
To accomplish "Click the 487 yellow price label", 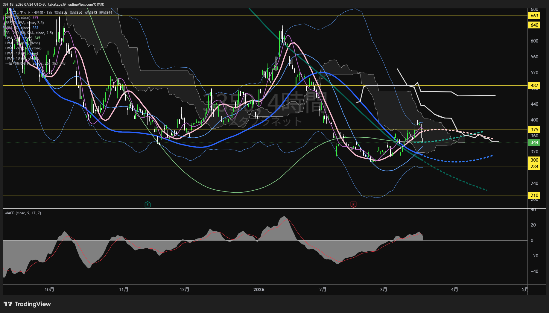I will (x=534, y=86).
